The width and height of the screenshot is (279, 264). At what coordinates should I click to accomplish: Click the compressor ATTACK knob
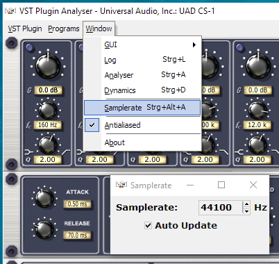(44, 197)
